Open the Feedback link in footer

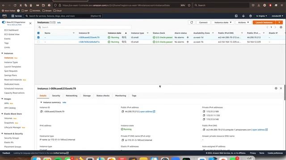[x=6, y=153]
